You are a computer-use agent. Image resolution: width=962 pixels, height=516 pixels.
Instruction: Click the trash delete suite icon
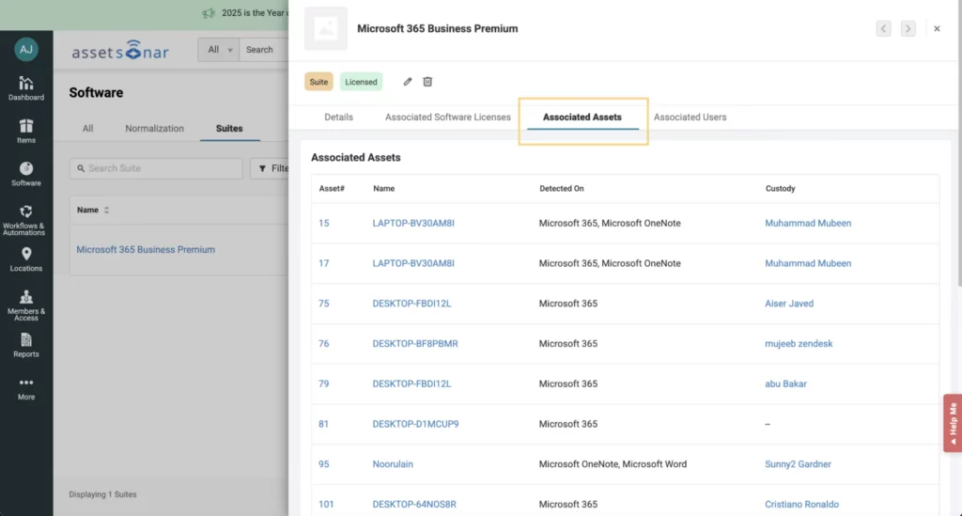pos(427,82)
